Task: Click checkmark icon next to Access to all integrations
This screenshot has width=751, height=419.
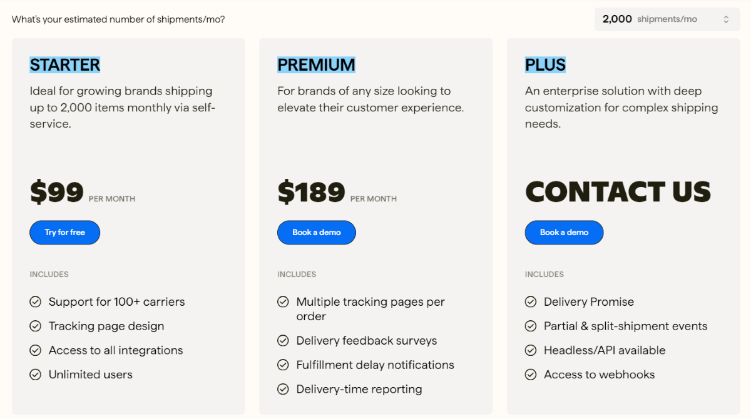Action: (36, 351)
